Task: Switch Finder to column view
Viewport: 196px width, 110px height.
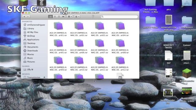Action: [59, 16]
